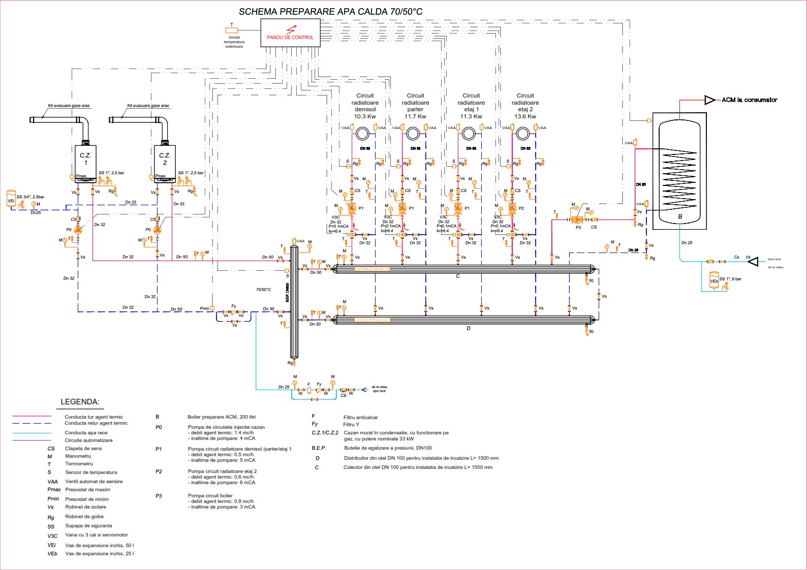Click the magenta tur agent line in legend
The width and height of the screenshot is (807, 570).
pyautogui.click(x=32, y=417)
